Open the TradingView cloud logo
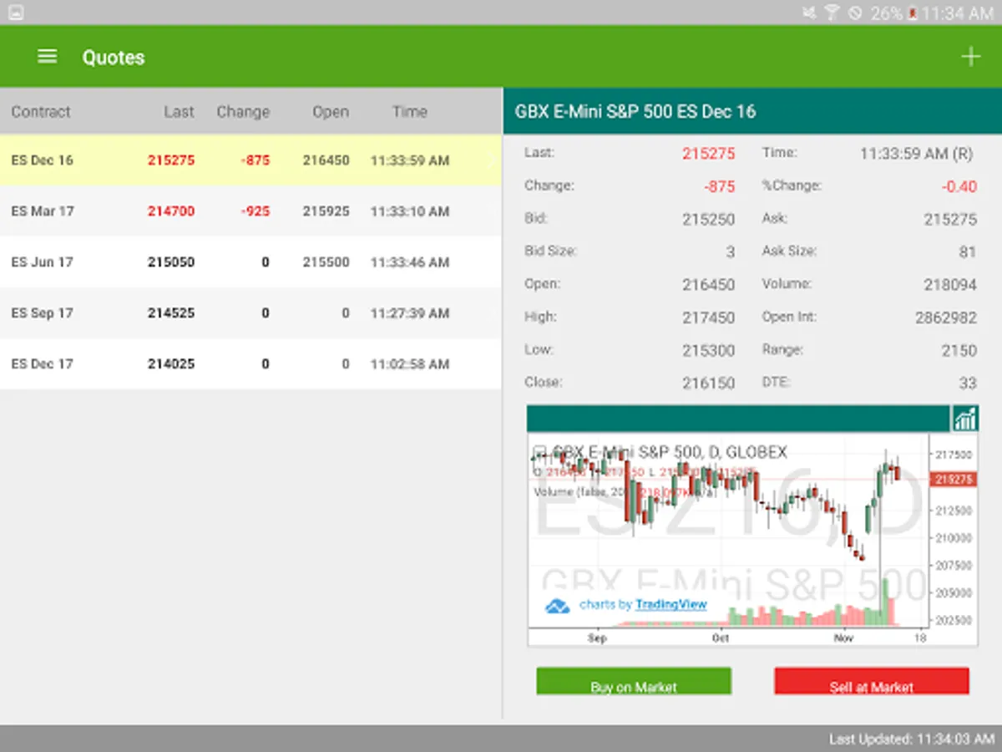 point(557,606)
